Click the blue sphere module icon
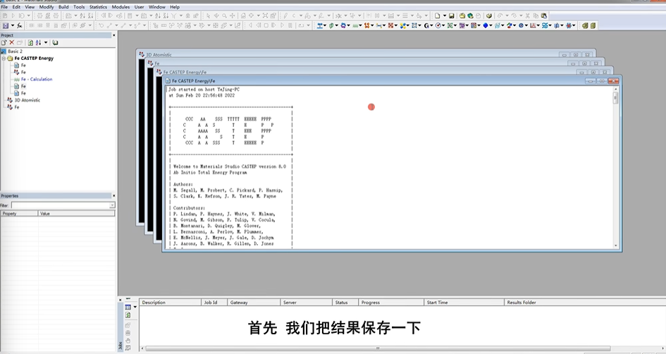666x354 pixels. (486, 25)
